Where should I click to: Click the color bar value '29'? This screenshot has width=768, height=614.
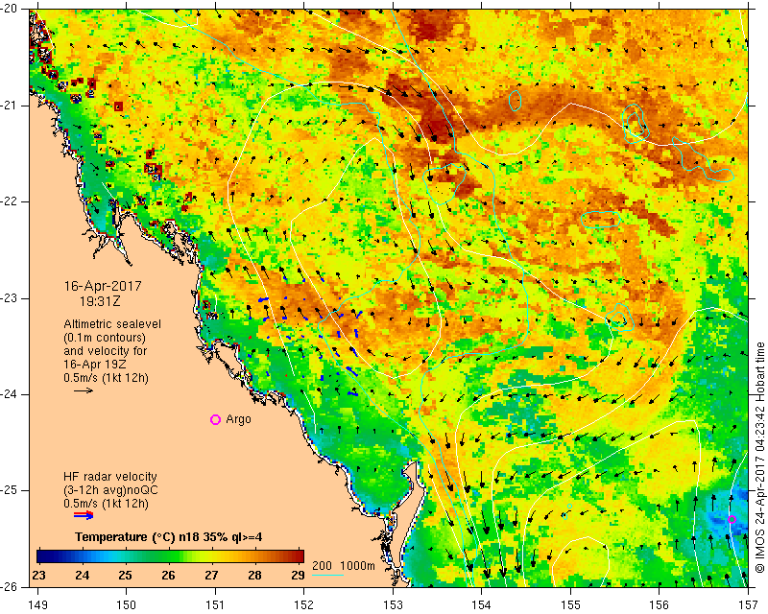[298, 576]
